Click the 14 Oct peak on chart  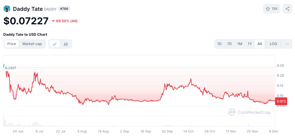coord(191,79)
